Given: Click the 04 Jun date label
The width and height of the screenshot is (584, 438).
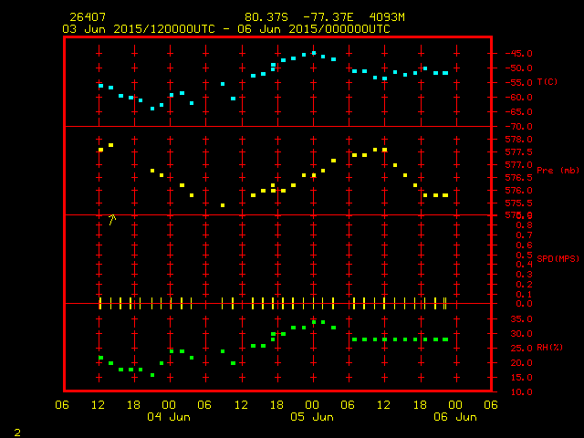Looking at the screenshot, I should coord(169,417).
